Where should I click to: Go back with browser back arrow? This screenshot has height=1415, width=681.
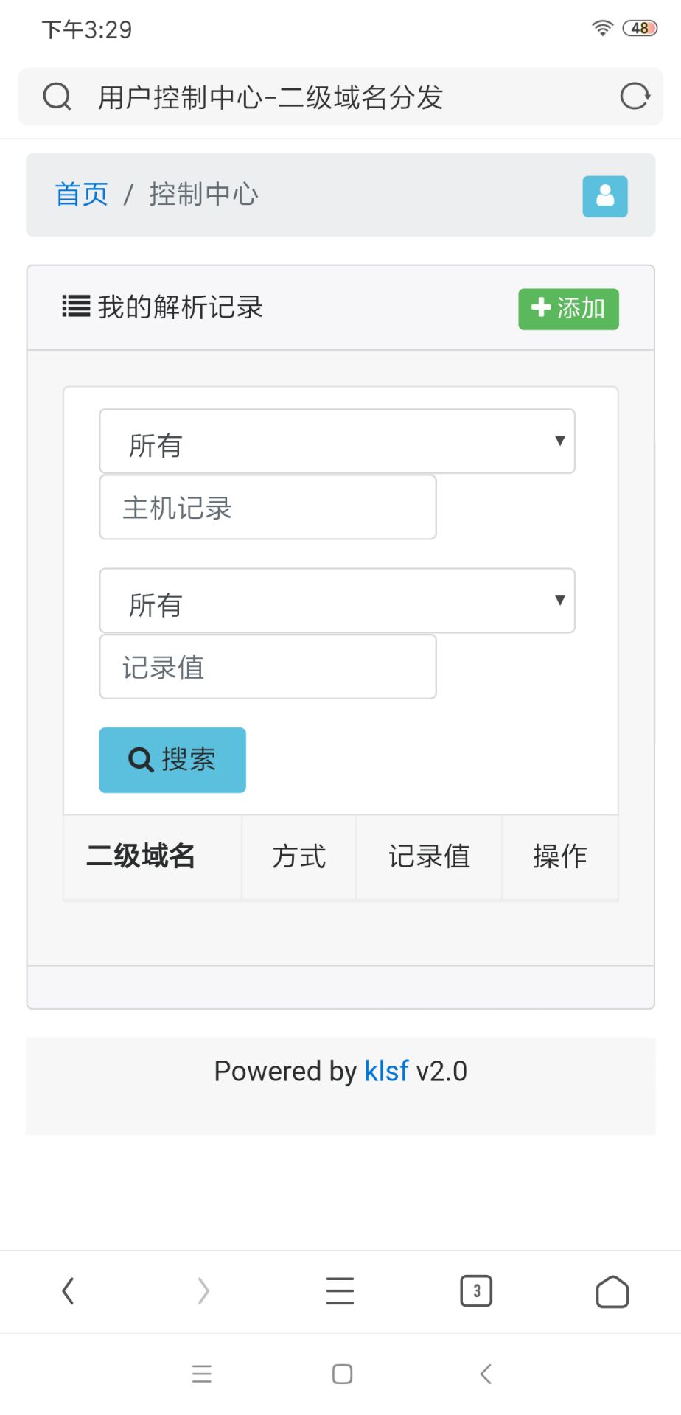tap(68, 1291)
